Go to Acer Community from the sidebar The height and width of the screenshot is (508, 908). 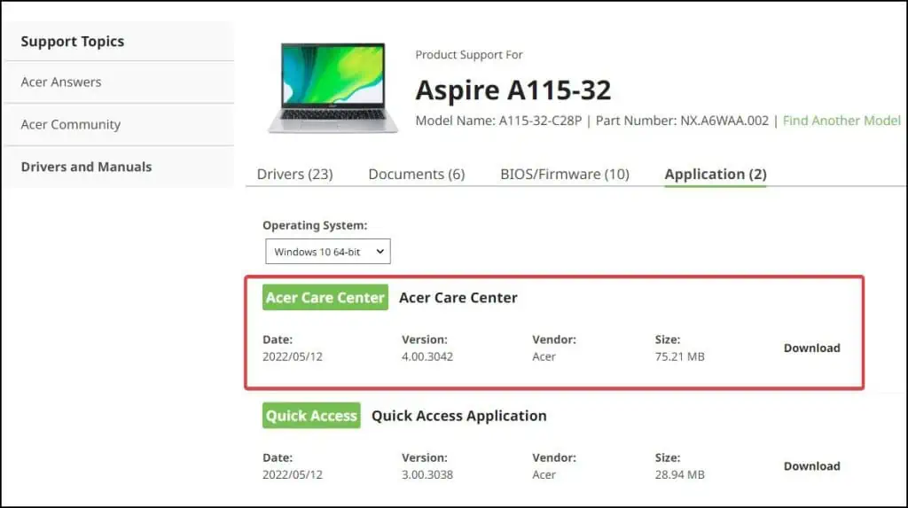pyautogui.click(x=71, y=125)
